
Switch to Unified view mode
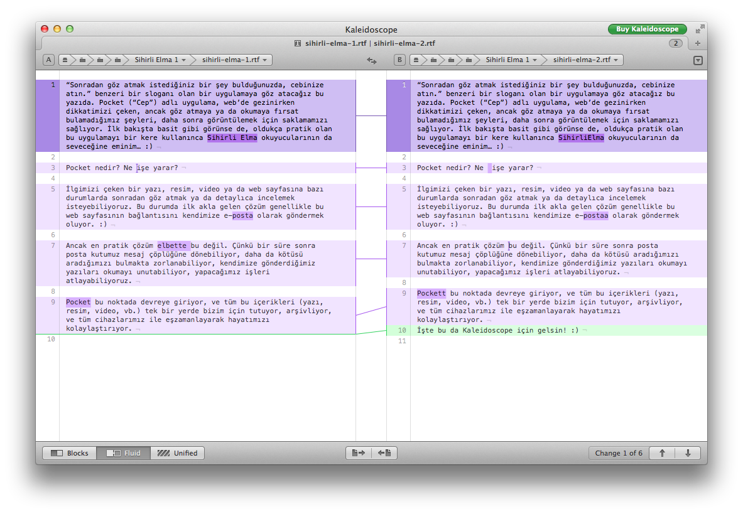[x=178, y=453]
